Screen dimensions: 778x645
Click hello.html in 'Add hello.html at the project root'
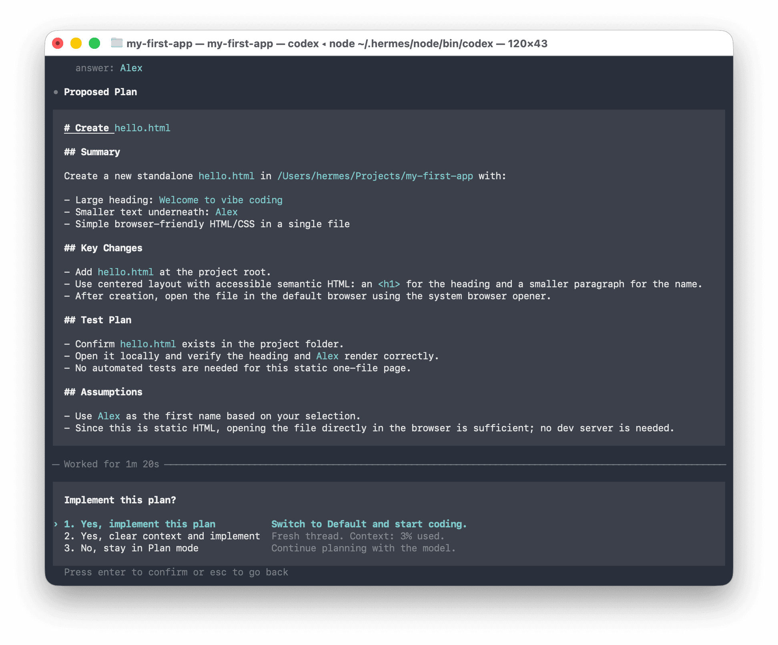pos(126,272)
